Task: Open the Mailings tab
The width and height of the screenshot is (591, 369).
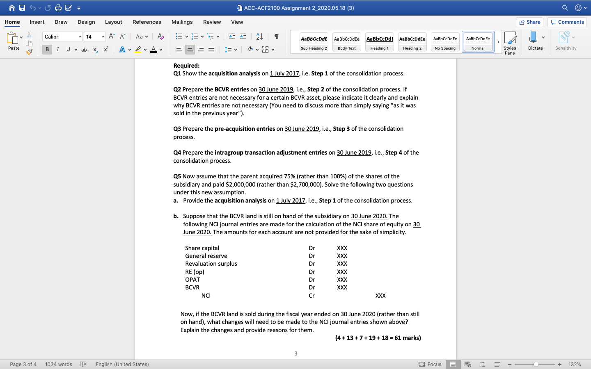Action: tap(182, 22)
